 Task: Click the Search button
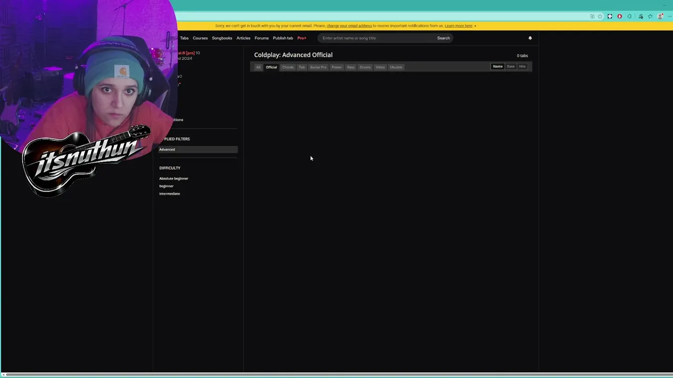[443, 38]
